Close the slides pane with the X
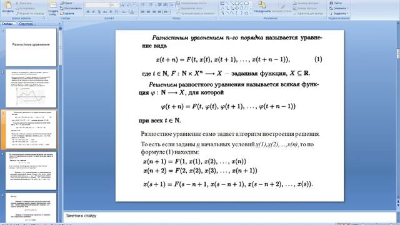Image resolution: width=400 pixels, height=225 pixels. 59,24
